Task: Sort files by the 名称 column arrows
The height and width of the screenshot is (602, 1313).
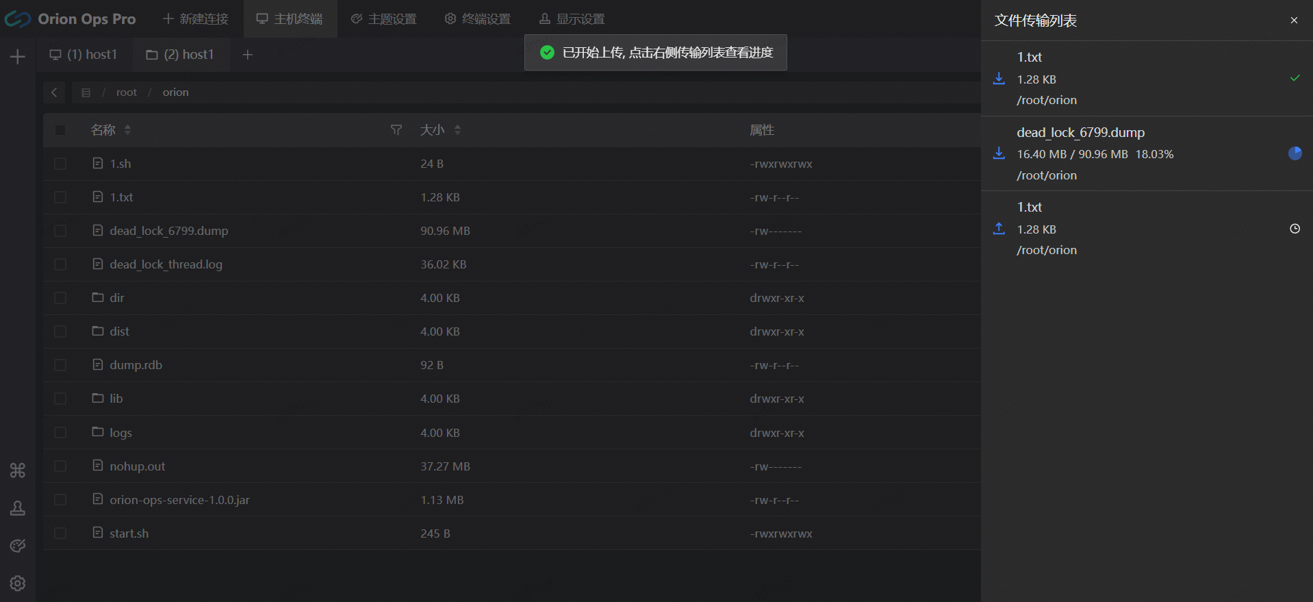Action: [128, 130]
